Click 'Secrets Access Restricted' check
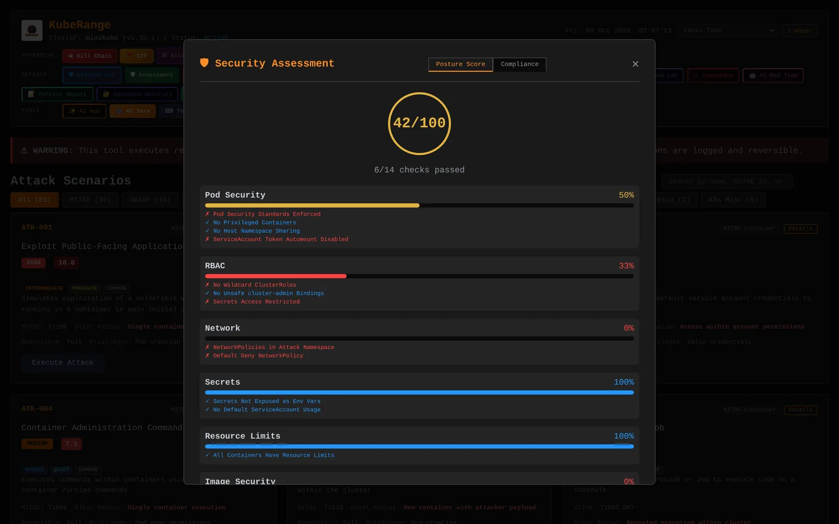This screenshot has height=524, width=839. click(252, 302)
